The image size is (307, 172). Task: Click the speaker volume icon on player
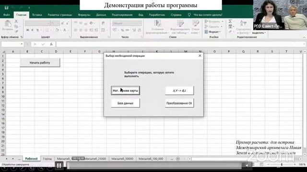coord(247,165)
